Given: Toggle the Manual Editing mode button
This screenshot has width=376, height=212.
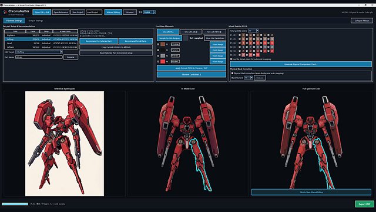Looking at the screenshot, I should click(x=113, y=12).
